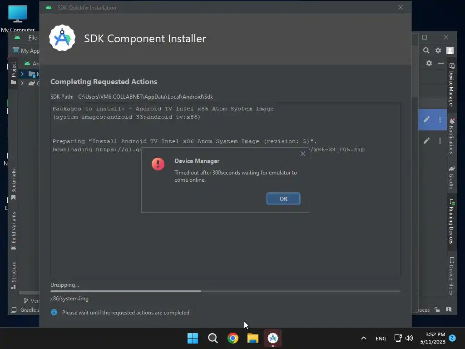The image size is (465, 349).
Task: Click the red error icon in Device Manager dialog
Action: pos(158,164)
